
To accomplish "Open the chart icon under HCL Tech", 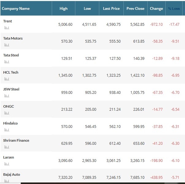I will (x=6, y=79).
